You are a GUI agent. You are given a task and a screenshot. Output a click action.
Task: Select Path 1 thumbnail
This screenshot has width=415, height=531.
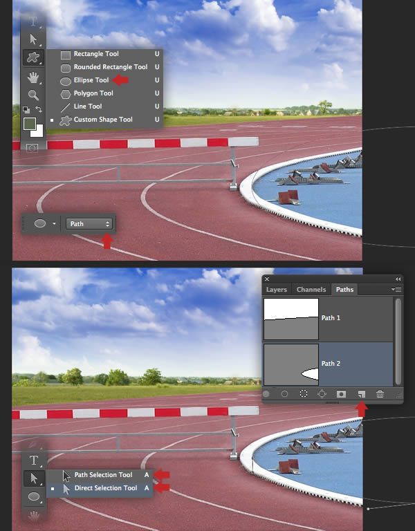(291, 319)
